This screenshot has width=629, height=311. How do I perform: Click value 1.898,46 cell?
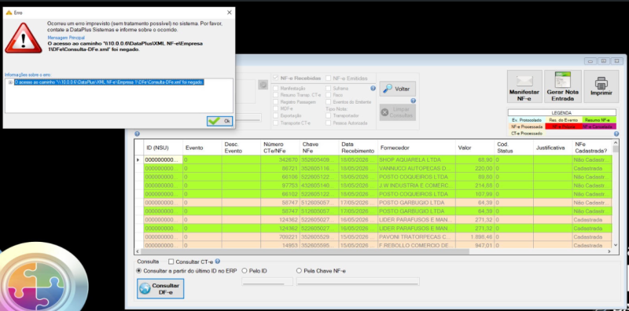click(x=475, y=237)
